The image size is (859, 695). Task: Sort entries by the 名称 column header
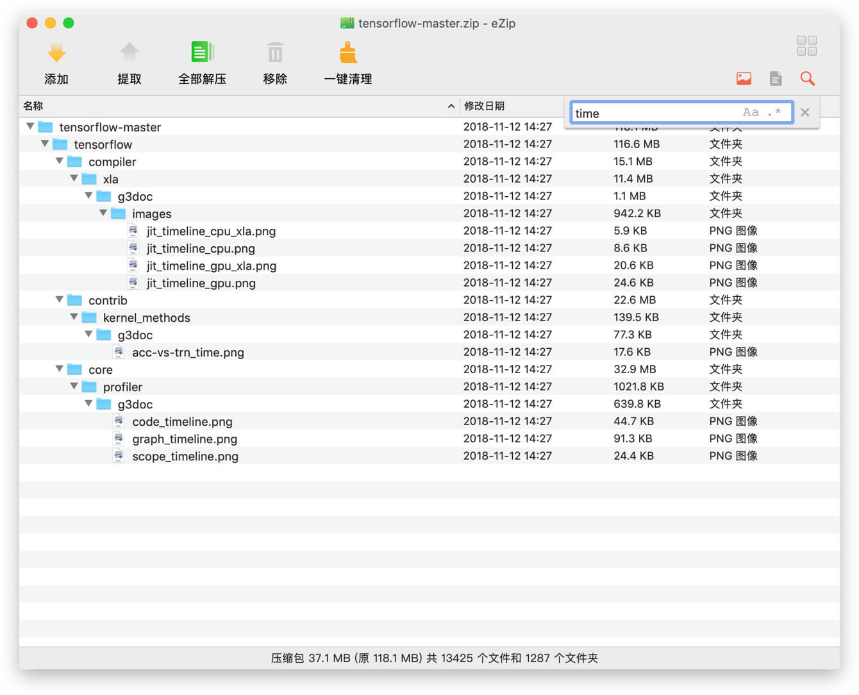(x=33, y=105)
